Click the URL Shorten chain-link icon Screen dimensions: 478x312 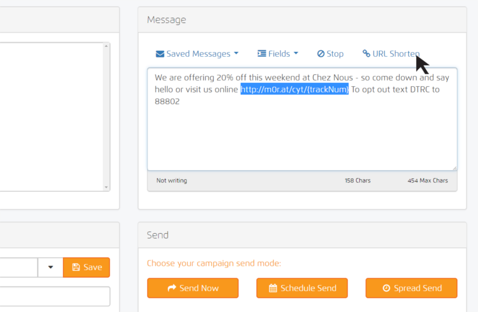pos(366,54)
